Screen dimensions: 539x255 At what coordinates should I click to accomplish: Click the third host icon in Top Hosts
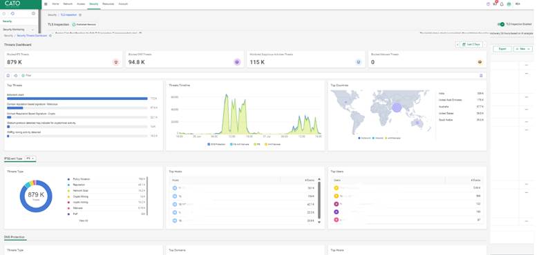pyautogui.click(x=174, y=204)
